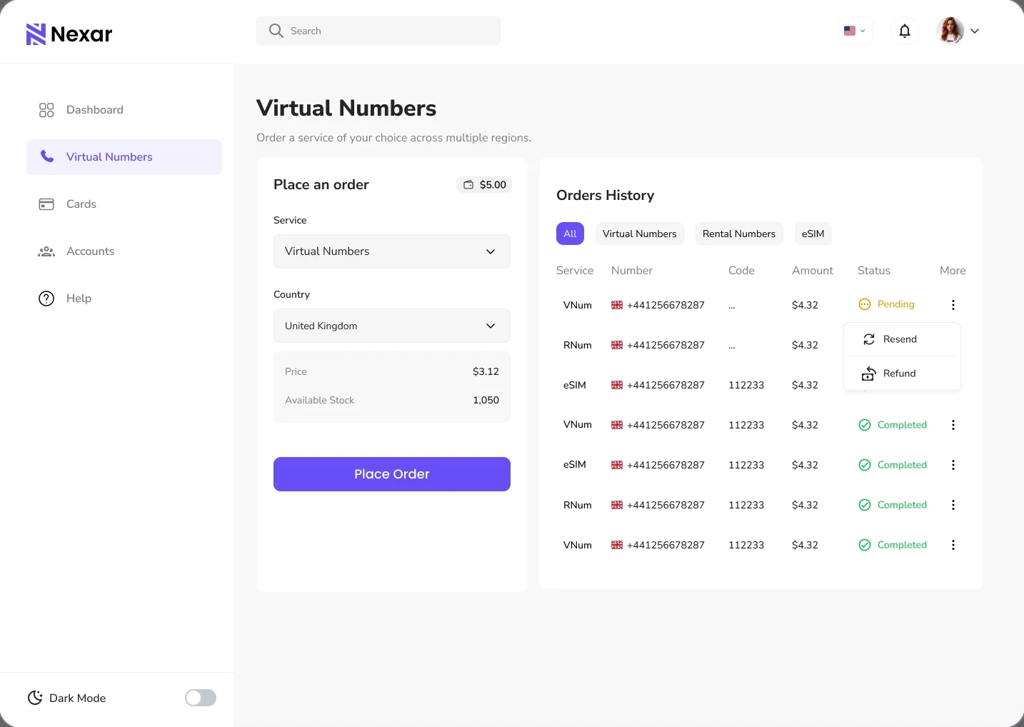Viewport: 1024px width, 727px height.
Task: Click the Dark Mode moon icon
Action: 35,698
